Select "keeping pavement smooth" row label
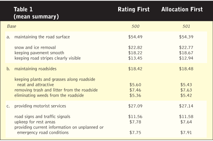The image size is (213, 141). 39,53
